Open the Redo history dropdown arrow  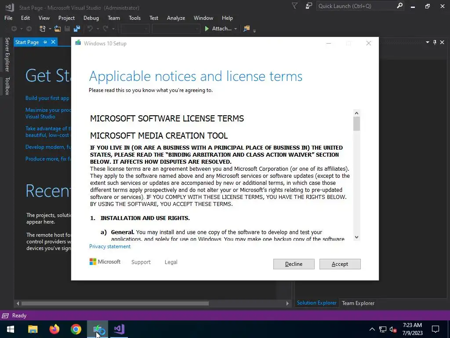click(x=113, y=29)
